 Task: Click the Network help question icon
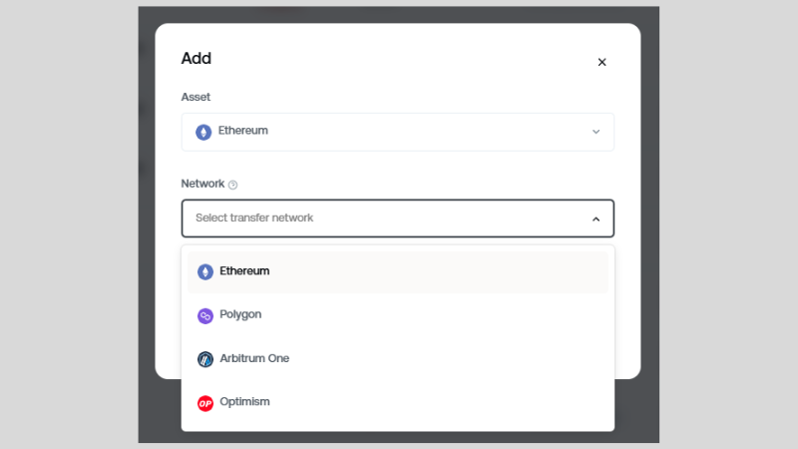pyautogui.click(x=232, y=185)
